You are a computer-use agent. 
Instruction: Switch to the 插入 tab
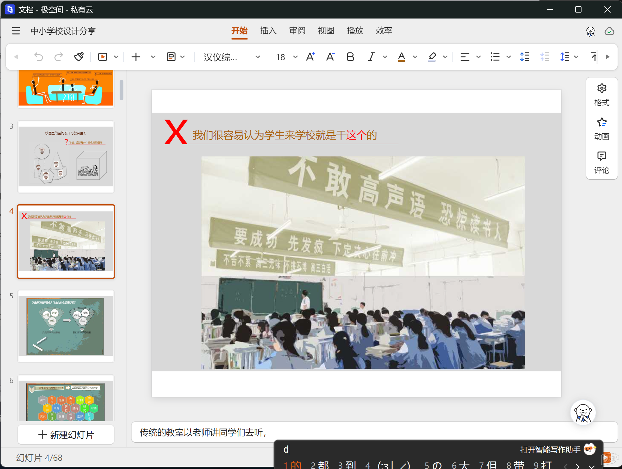coord(268,31)
